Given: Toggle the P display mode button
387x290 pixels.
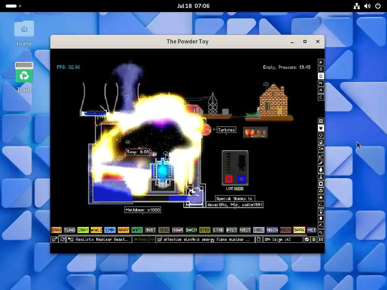Looking at the screenshot, I should click(321, 62).
